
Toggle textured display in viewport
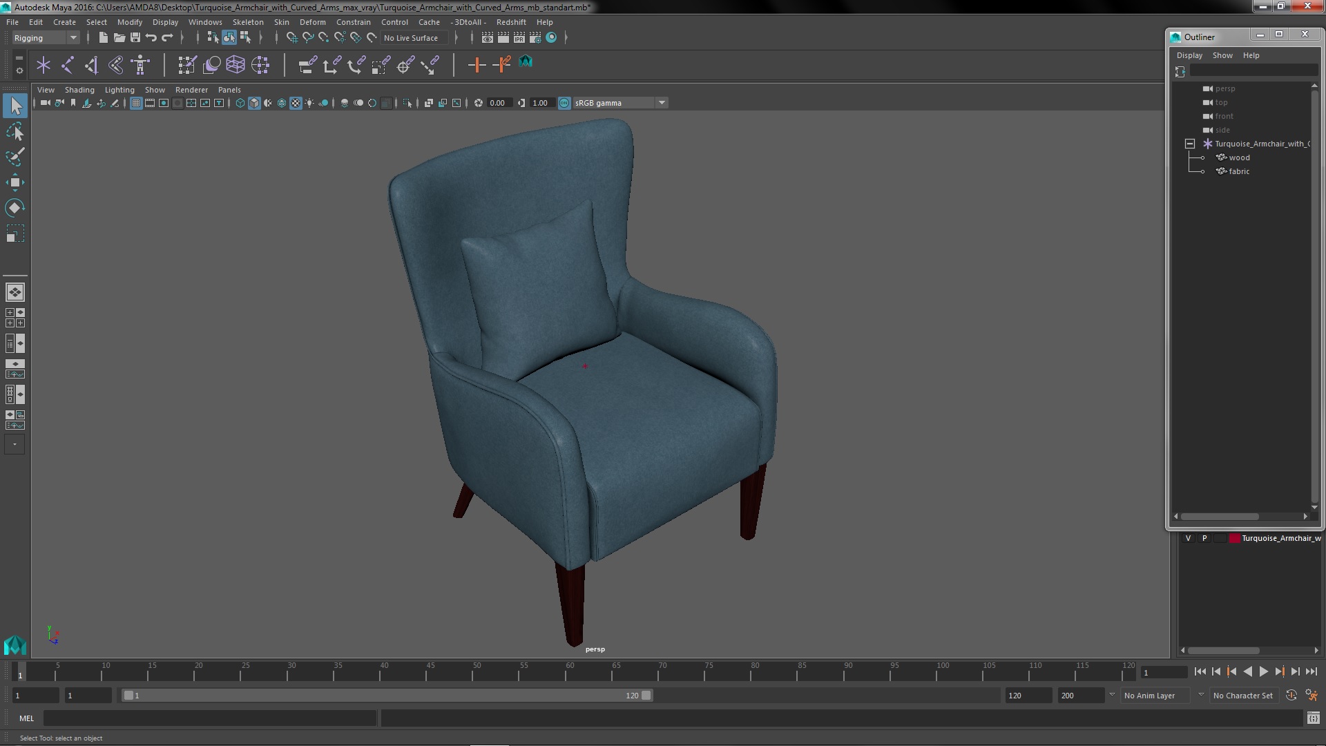pyautogui.click(x=296, y=103)
